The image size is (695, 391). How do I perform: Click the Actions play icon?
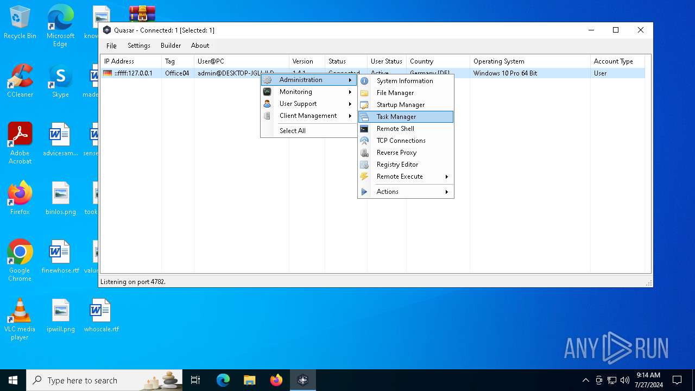coord(365,192)
